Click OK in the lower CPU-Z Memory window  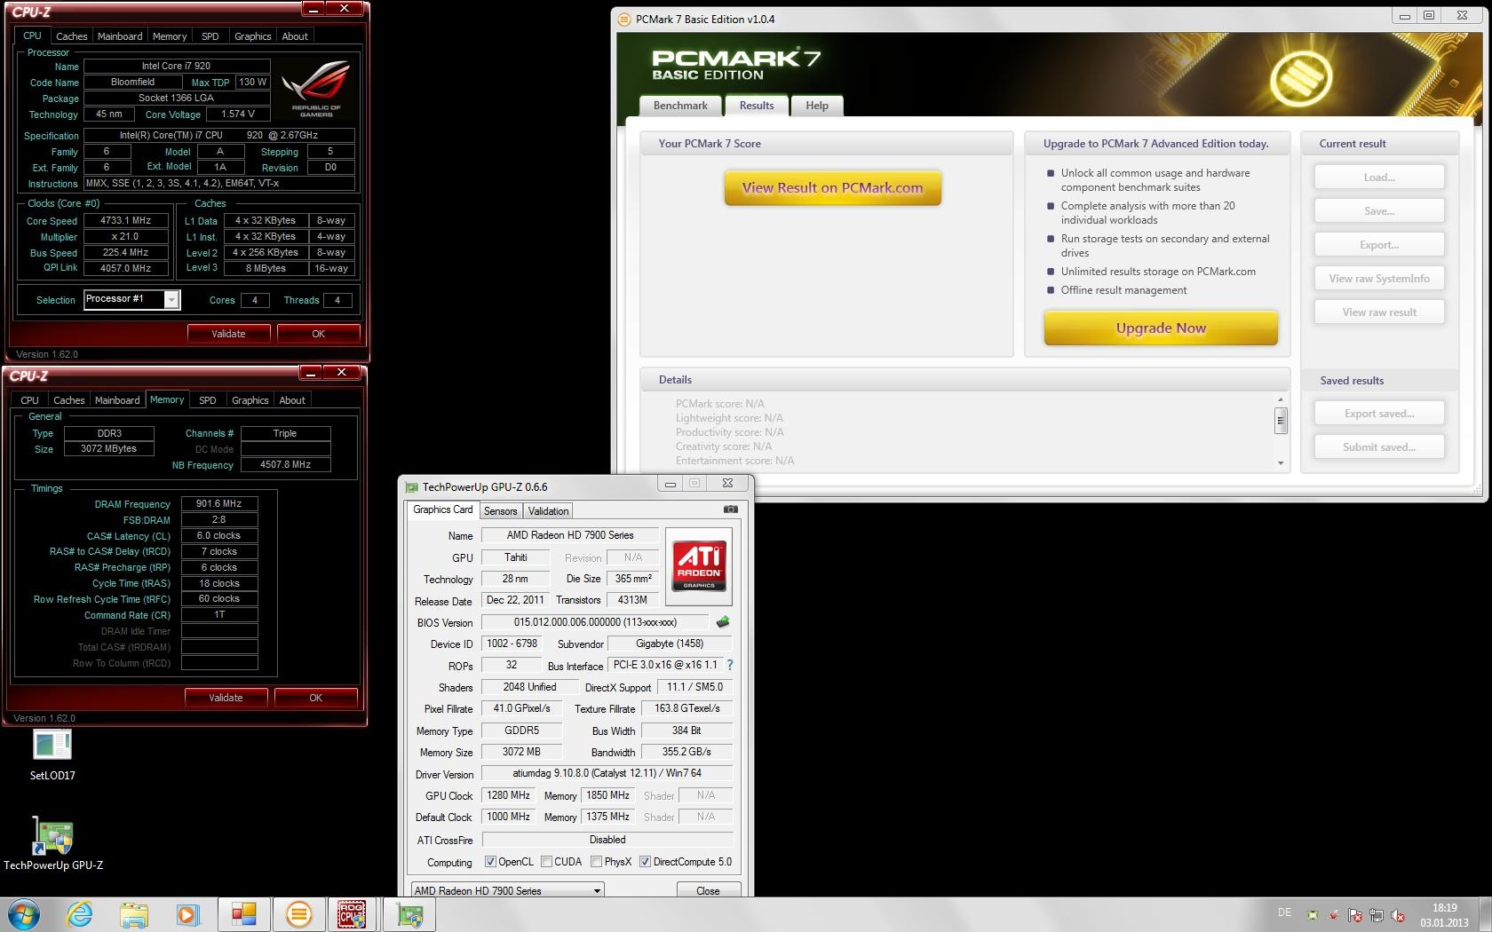click(315, 698)
